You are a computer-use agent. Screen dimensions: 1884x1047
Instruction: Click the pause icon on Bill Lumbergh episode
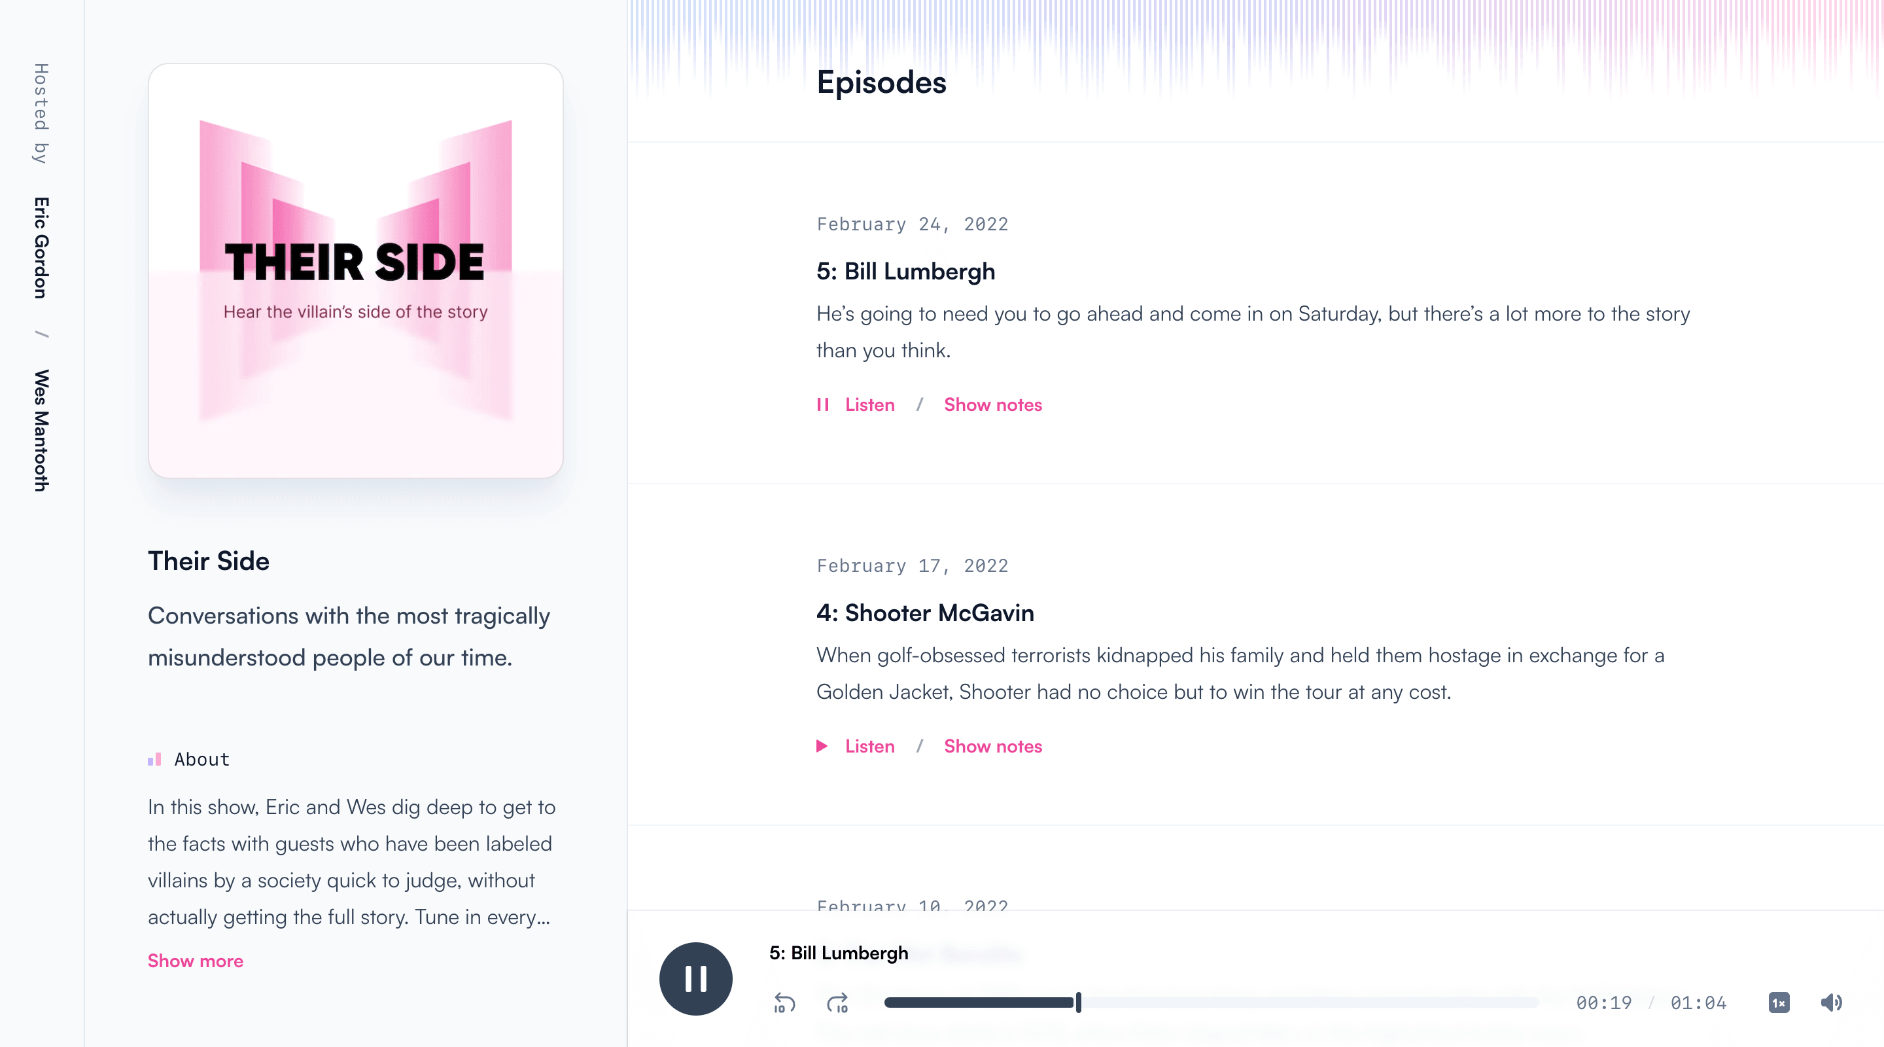822,404
